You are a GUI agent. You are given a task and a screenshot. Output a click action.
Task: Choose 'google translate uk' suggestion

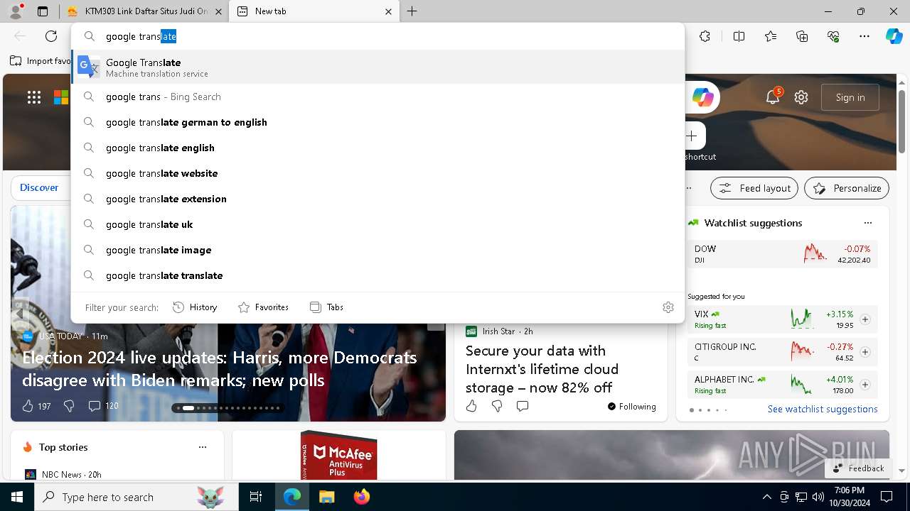coord(378,224)
